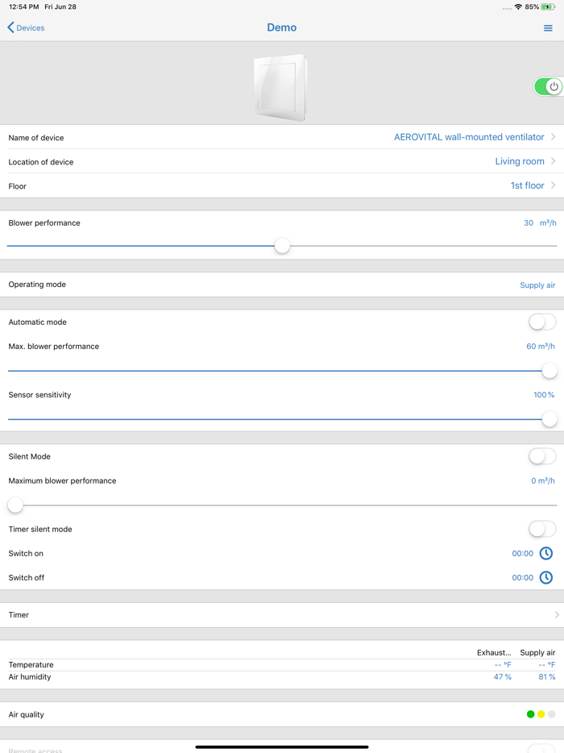Tap the ventilator device image
Screen dimensions: 564x753
tap(281, 87)
